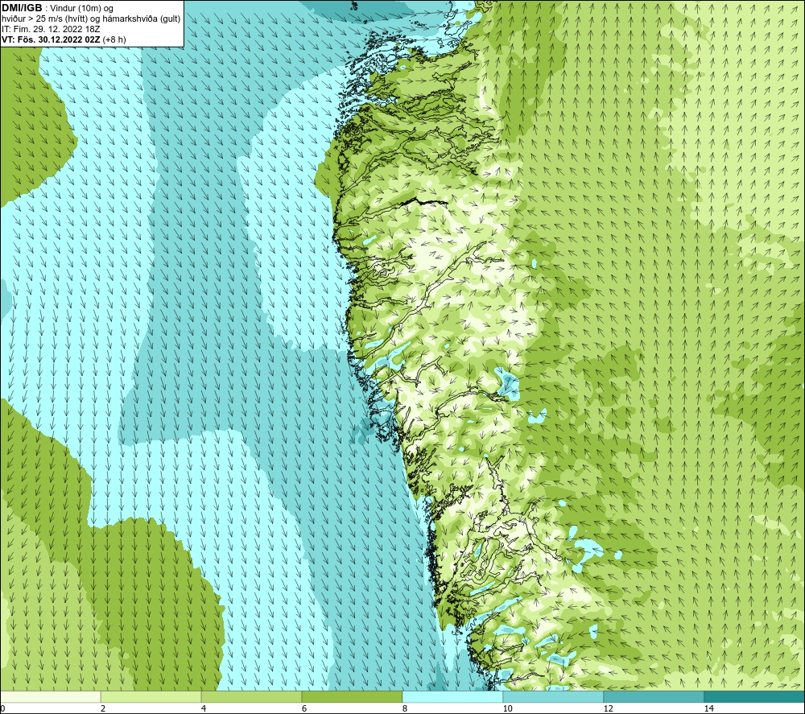Click the '12' scale label
Viewport: 805px width, 714px height.
pos(608,709)
